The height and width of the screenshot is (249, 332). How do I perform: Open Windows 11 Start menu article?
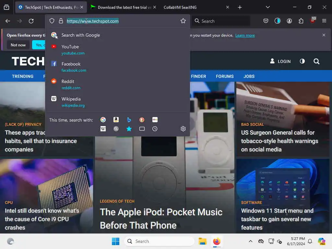tap(277, 219)
